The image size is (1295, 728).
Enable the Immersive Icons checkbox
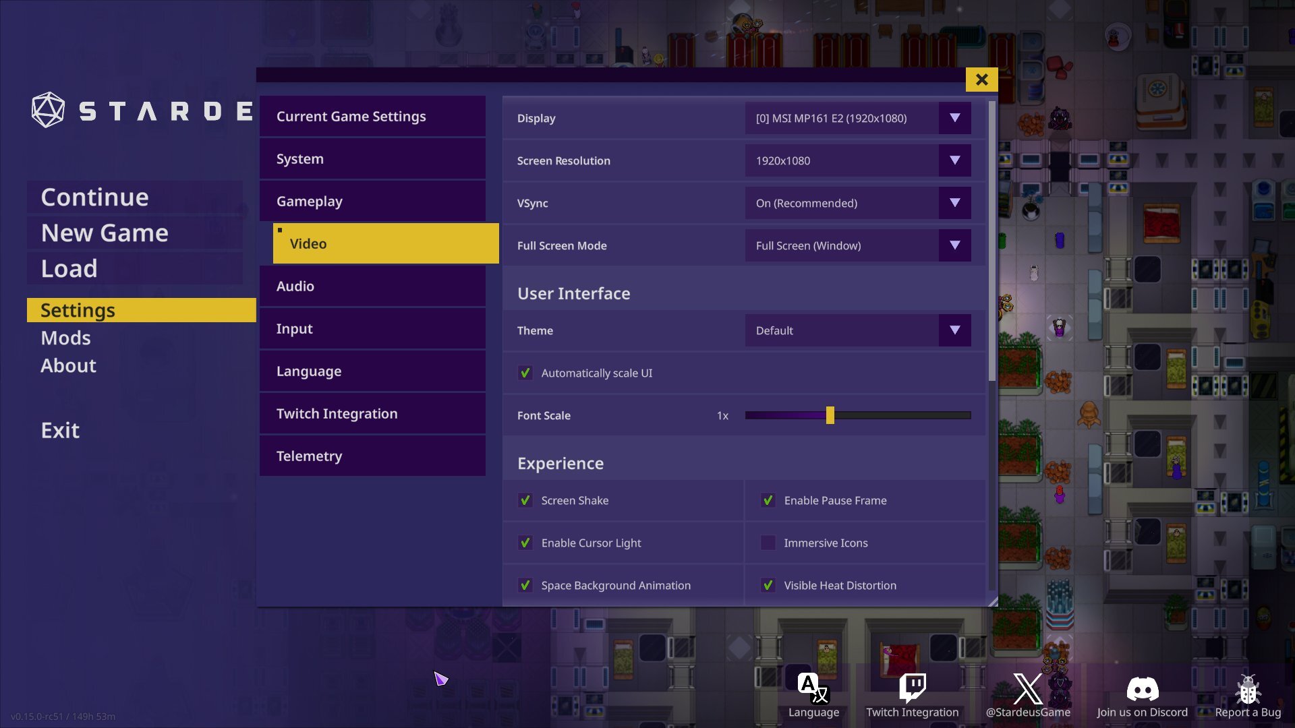pos(768,543)
